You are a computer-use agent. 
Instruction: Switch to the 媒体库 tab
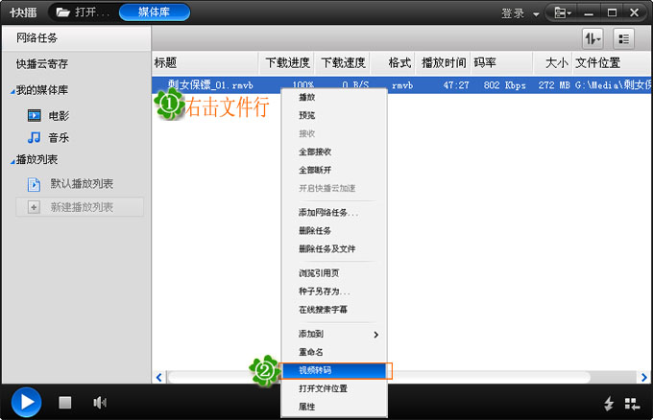pos(155,12)
